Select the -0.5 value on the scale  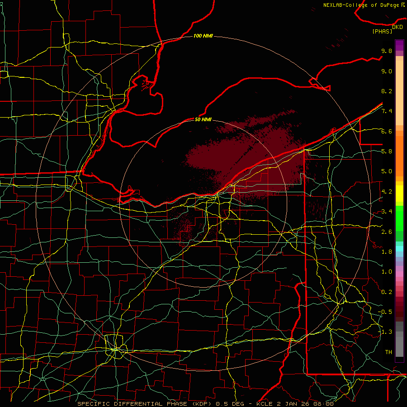[x=385, y=312]
